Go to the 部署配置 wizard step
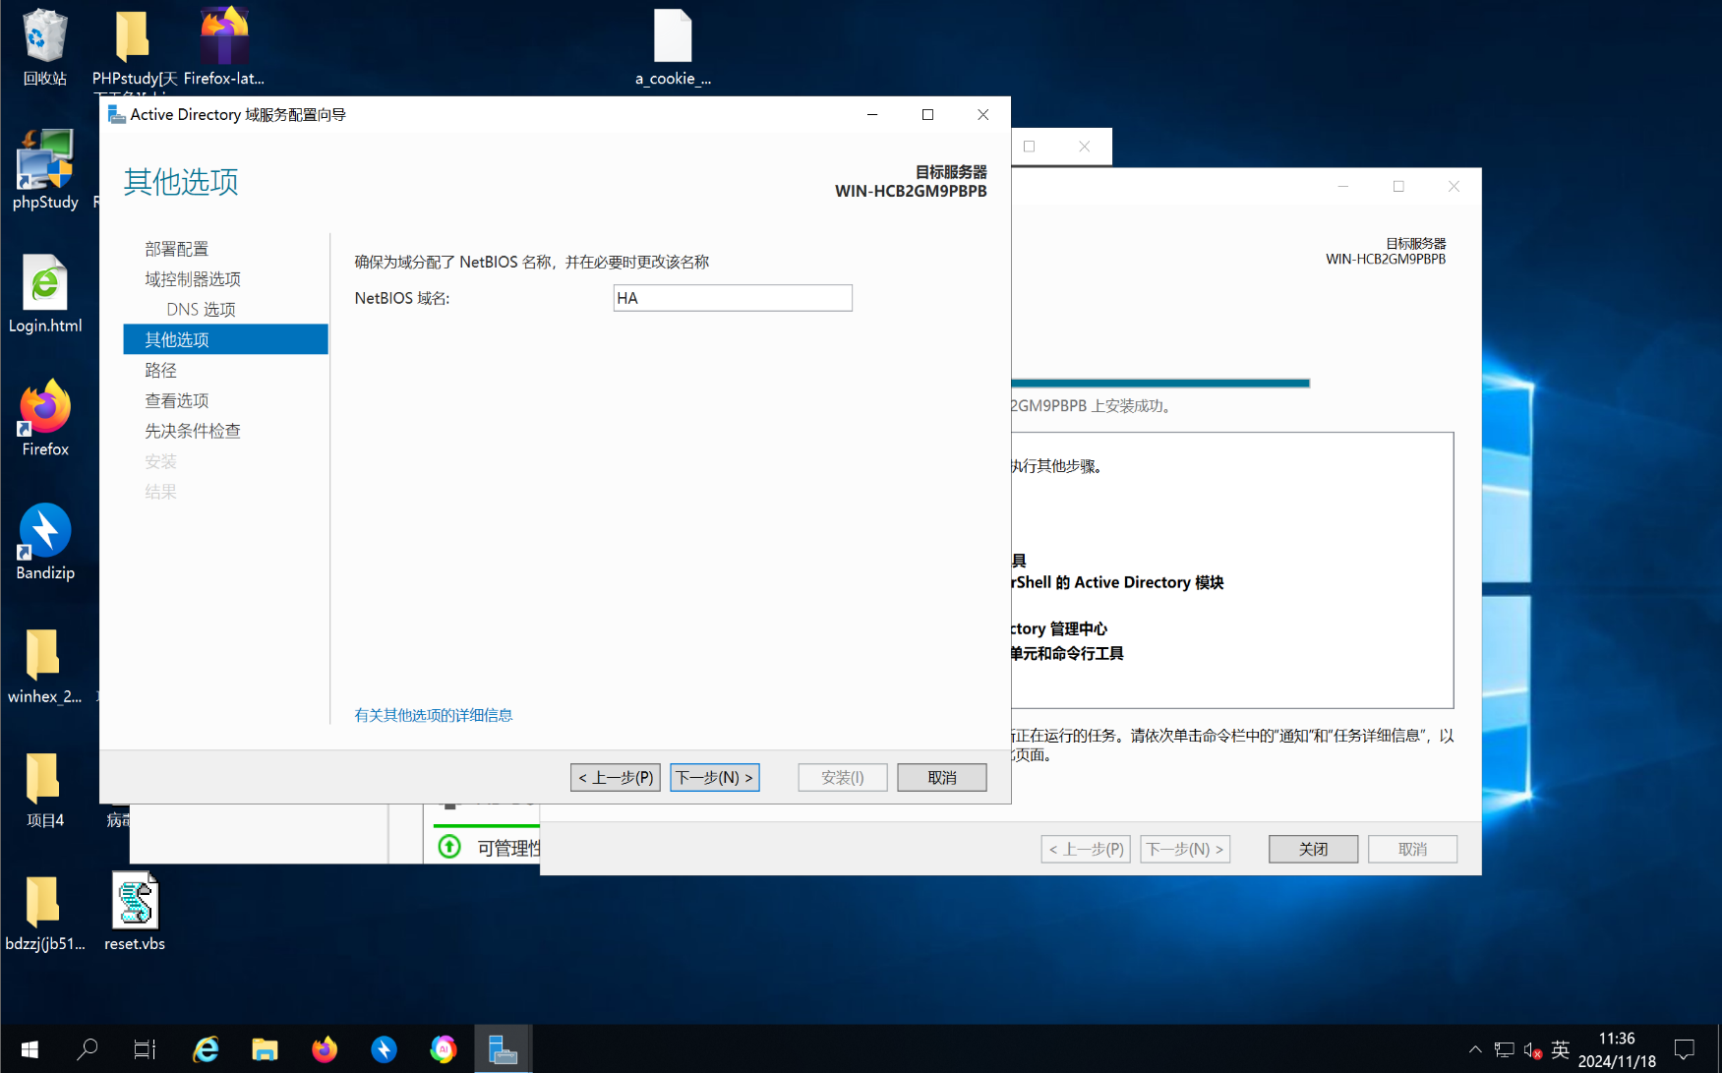This screenshot has height=1073, width=1722. click(177, 249)
